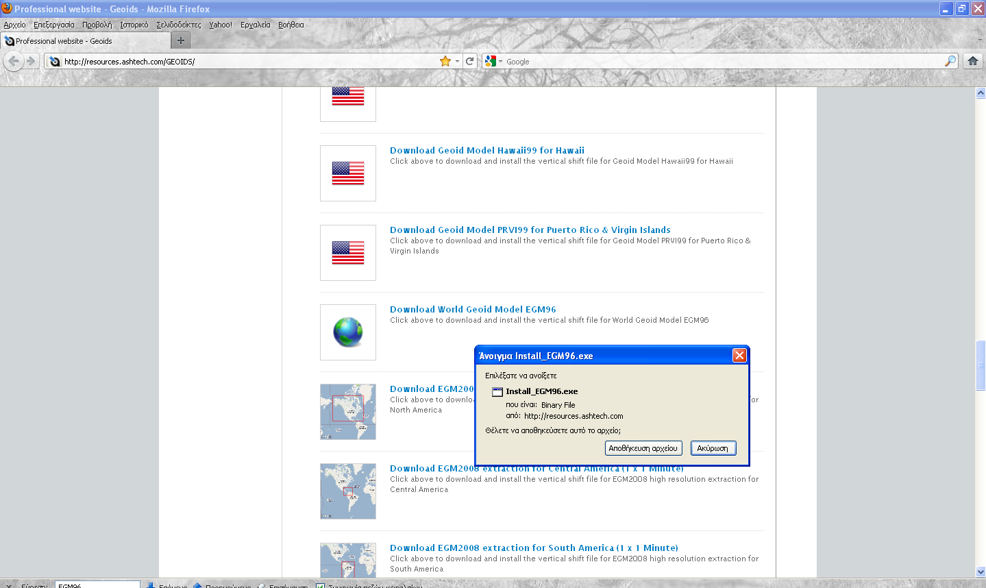Click the partially hidden Download EGM200 link
The width and height of the screenshot is (986, 588).
(432, 389)
